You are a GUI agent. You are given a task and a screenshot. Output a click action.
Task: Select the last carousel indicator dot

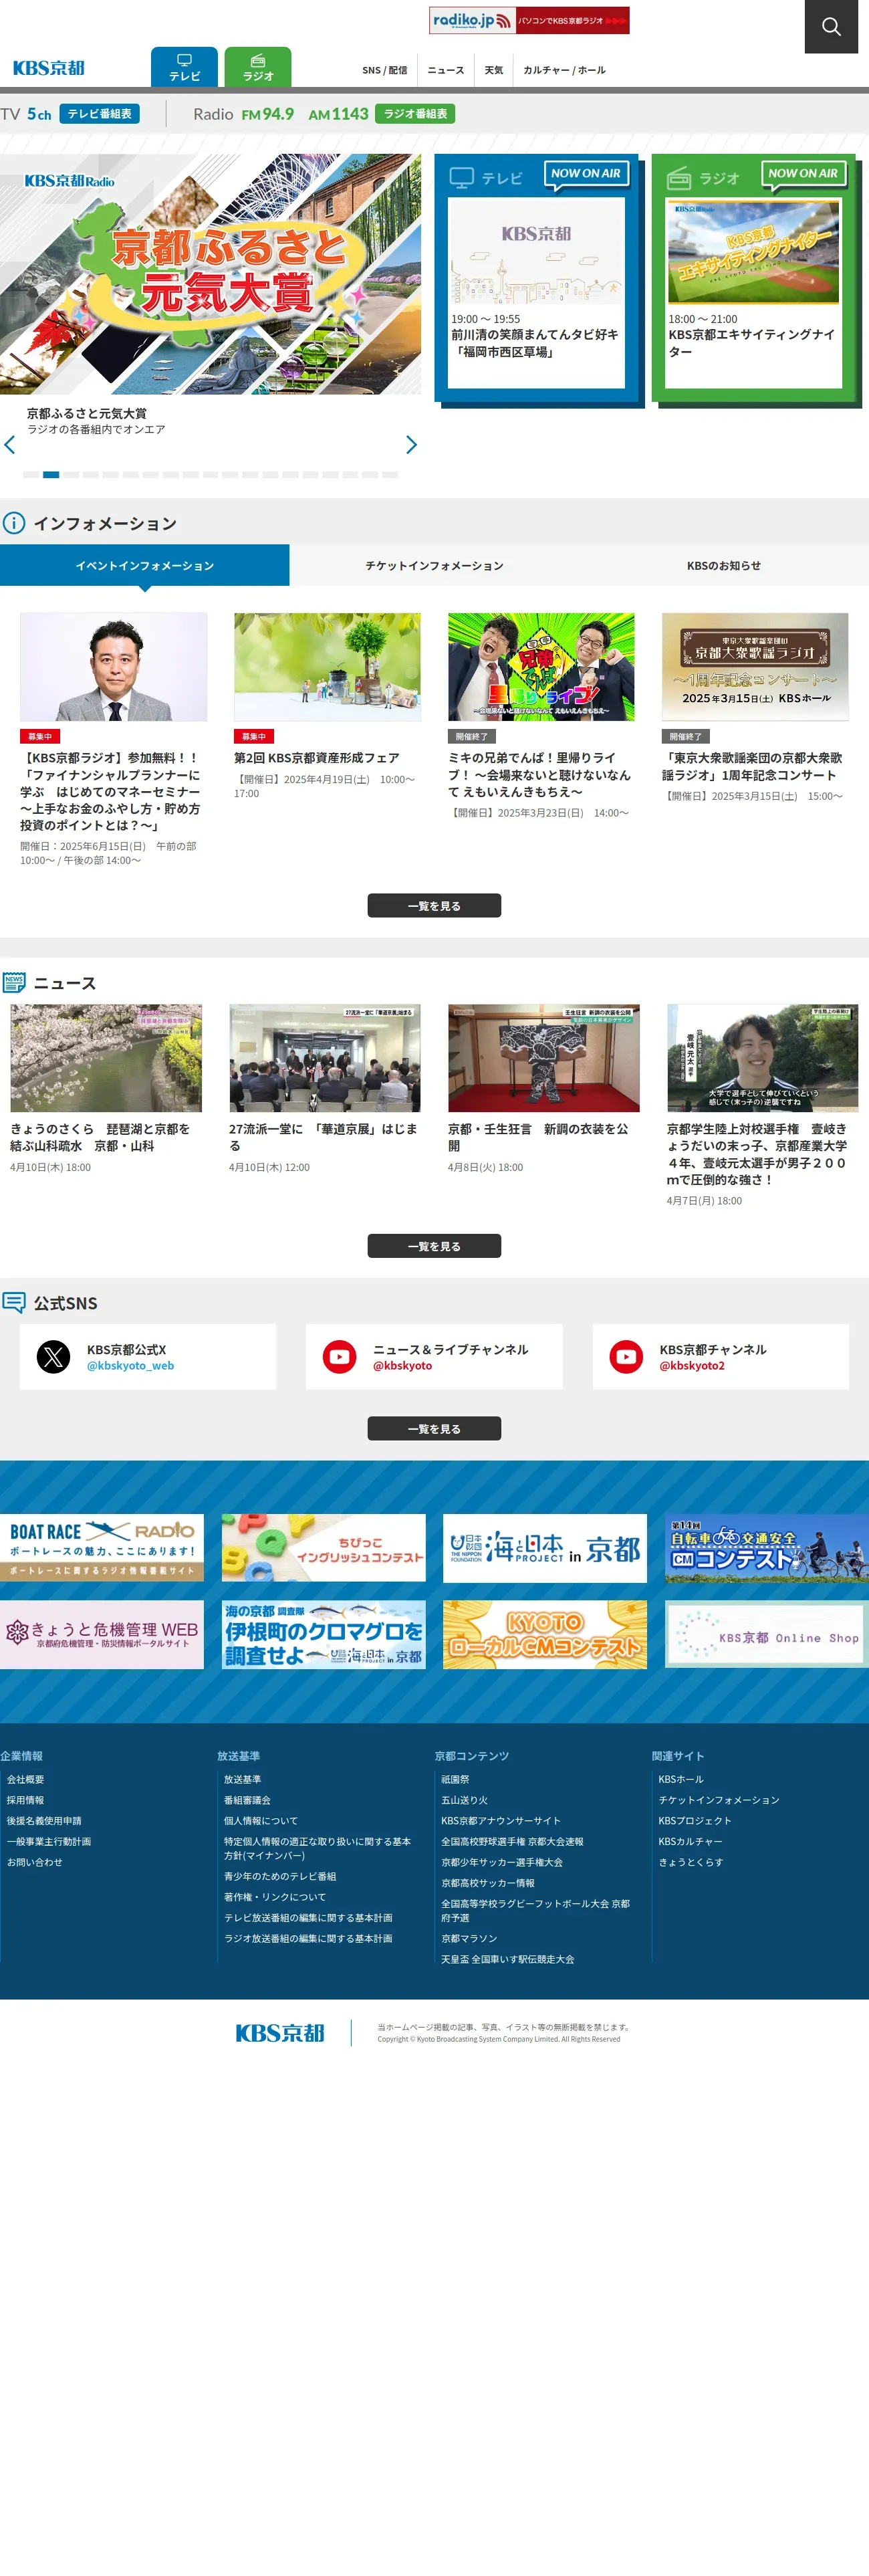tap(390, 474)
